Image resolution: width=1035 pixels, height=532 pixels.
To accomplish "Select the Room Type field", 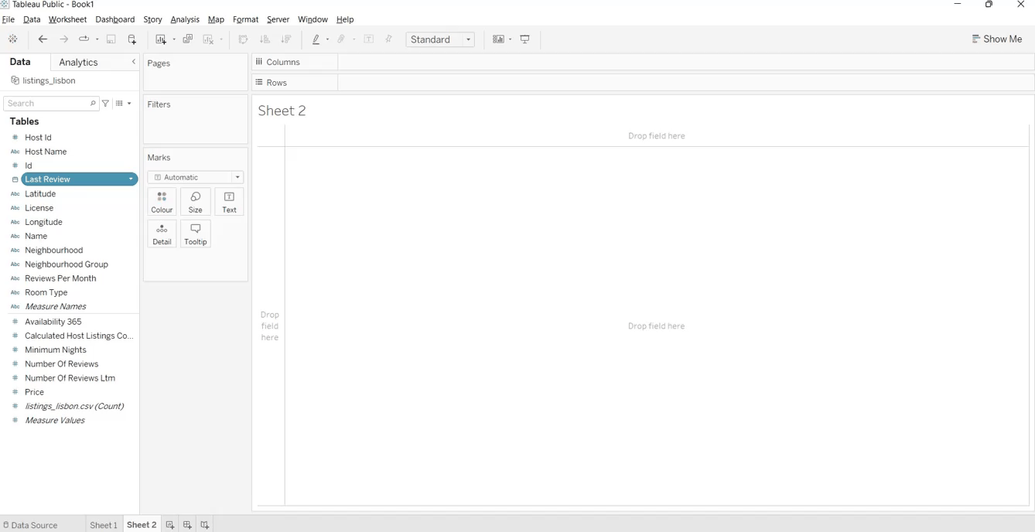I will coord(46,292).
